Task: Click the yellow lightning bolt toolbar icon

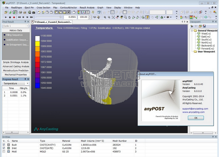Action: [147, 17]
